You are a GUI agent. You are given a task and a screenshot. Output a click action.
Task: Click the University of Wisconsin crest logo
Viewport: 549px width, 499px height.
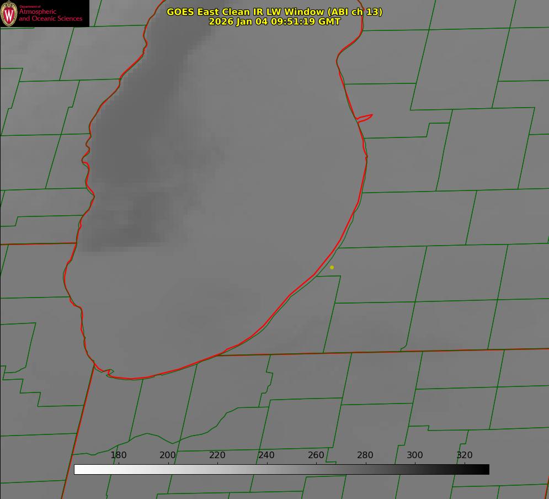[9, 13]
